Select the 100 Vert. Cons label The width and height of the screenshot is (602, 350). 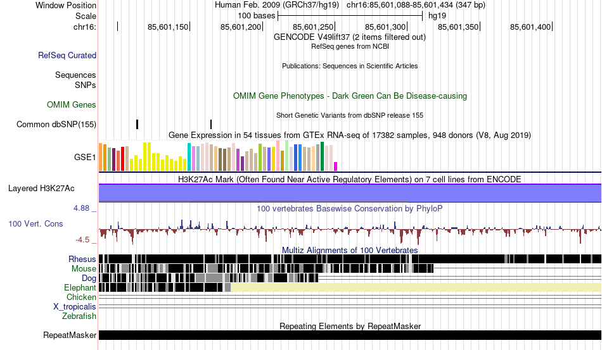[35, 223]
